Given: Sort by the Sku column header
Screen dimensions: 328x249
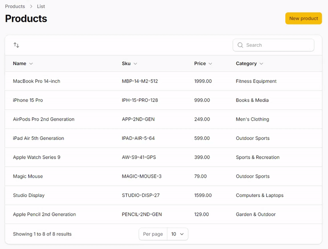Looking at the screenshot, I should pos(129,64).
